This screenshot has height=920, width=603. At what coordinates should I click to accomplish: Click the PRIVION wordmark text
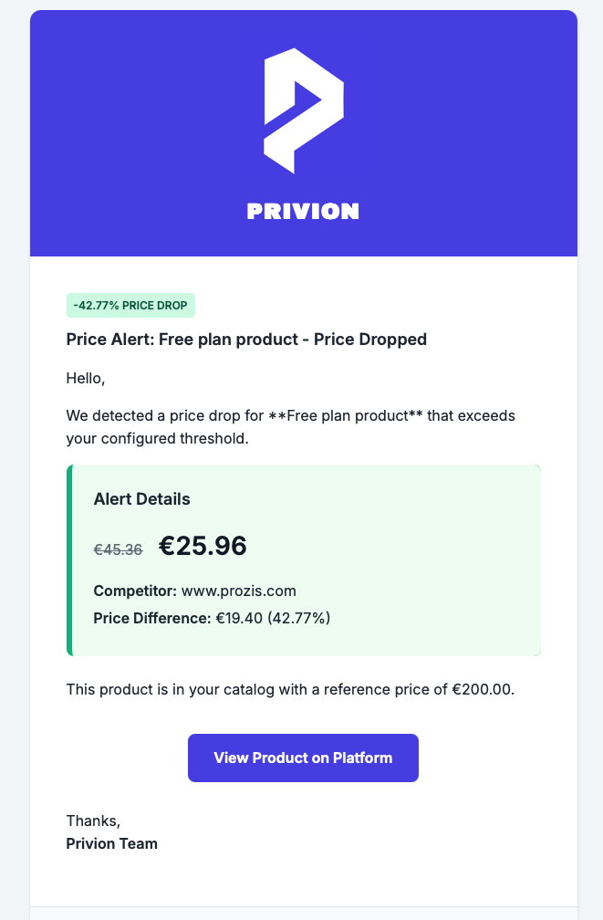(x=303, y=213)
